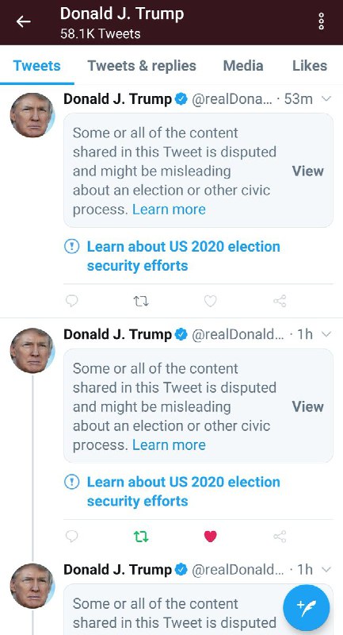Retweet the 53m tweet
The image size is (343, 635).
[141, 301]
